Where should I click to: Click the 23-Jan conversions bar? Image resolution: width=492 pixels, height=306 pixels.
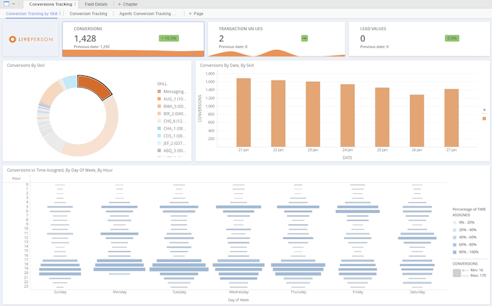(313, 114)
